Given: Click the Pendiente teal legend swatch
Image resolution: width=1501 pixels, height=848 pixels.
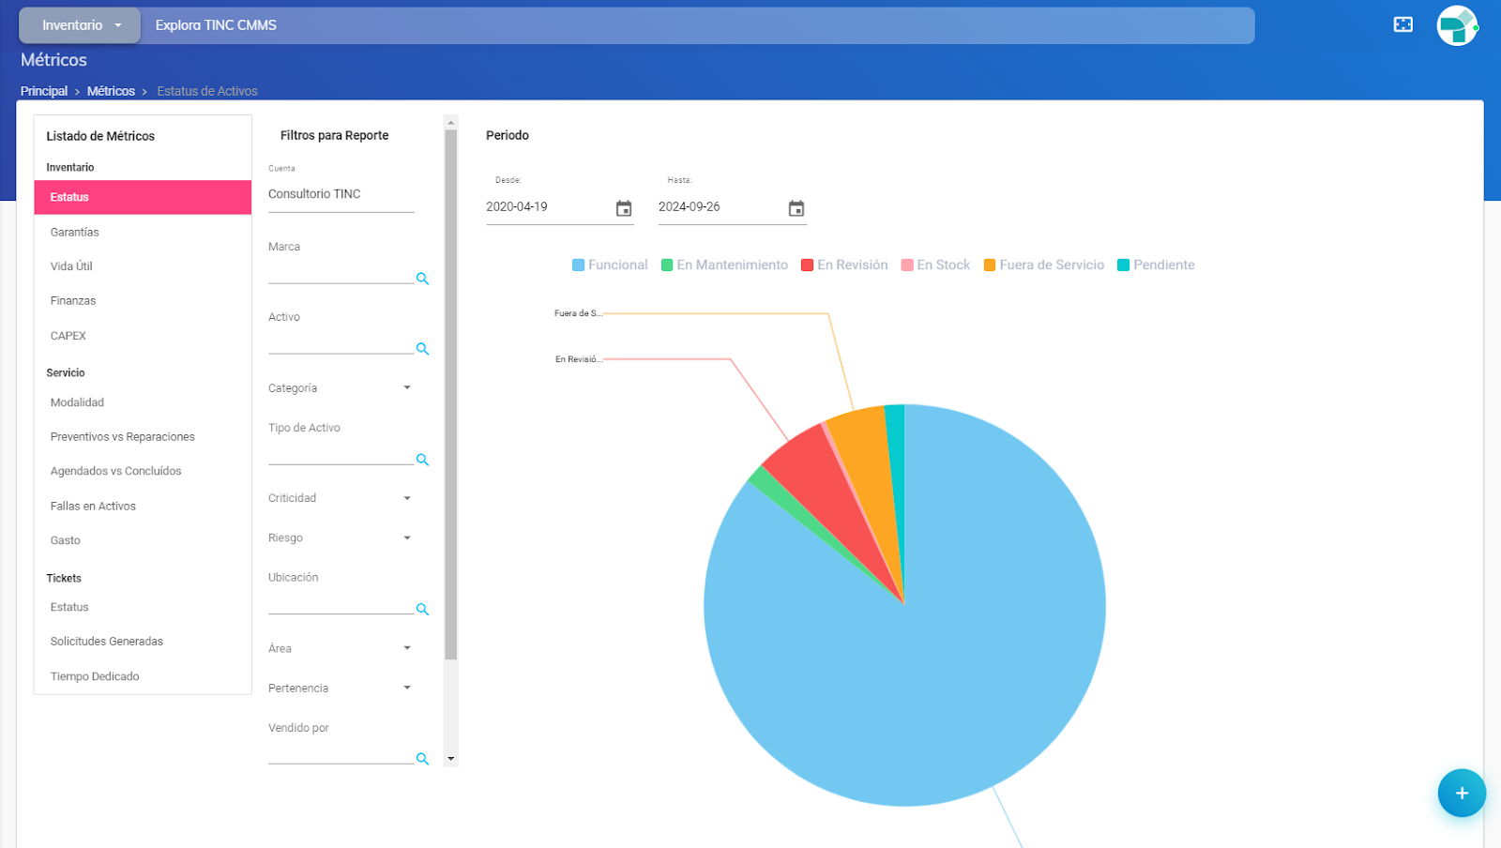Looking at the screenshot, I should pos(1123,265).
